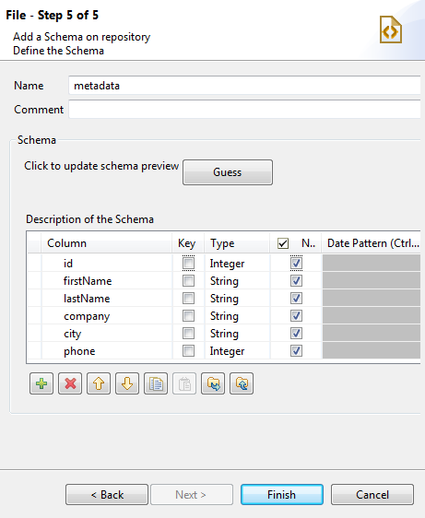The width and height of the screenshot is (425, 518).
Task: Toggle Key checkbox for lastName row
Action: pyautogui.click(x=188, y=299)
